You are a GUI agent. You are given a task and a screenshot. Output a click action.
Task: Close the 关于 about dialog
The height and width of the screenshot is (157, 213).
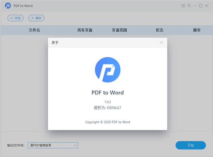coord(162,43)
